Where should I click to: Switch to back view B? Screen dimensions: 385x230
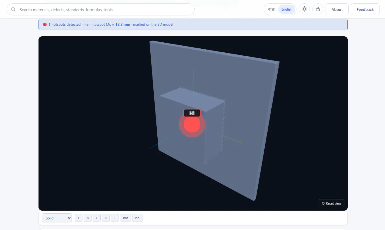[x=88, y=218]
